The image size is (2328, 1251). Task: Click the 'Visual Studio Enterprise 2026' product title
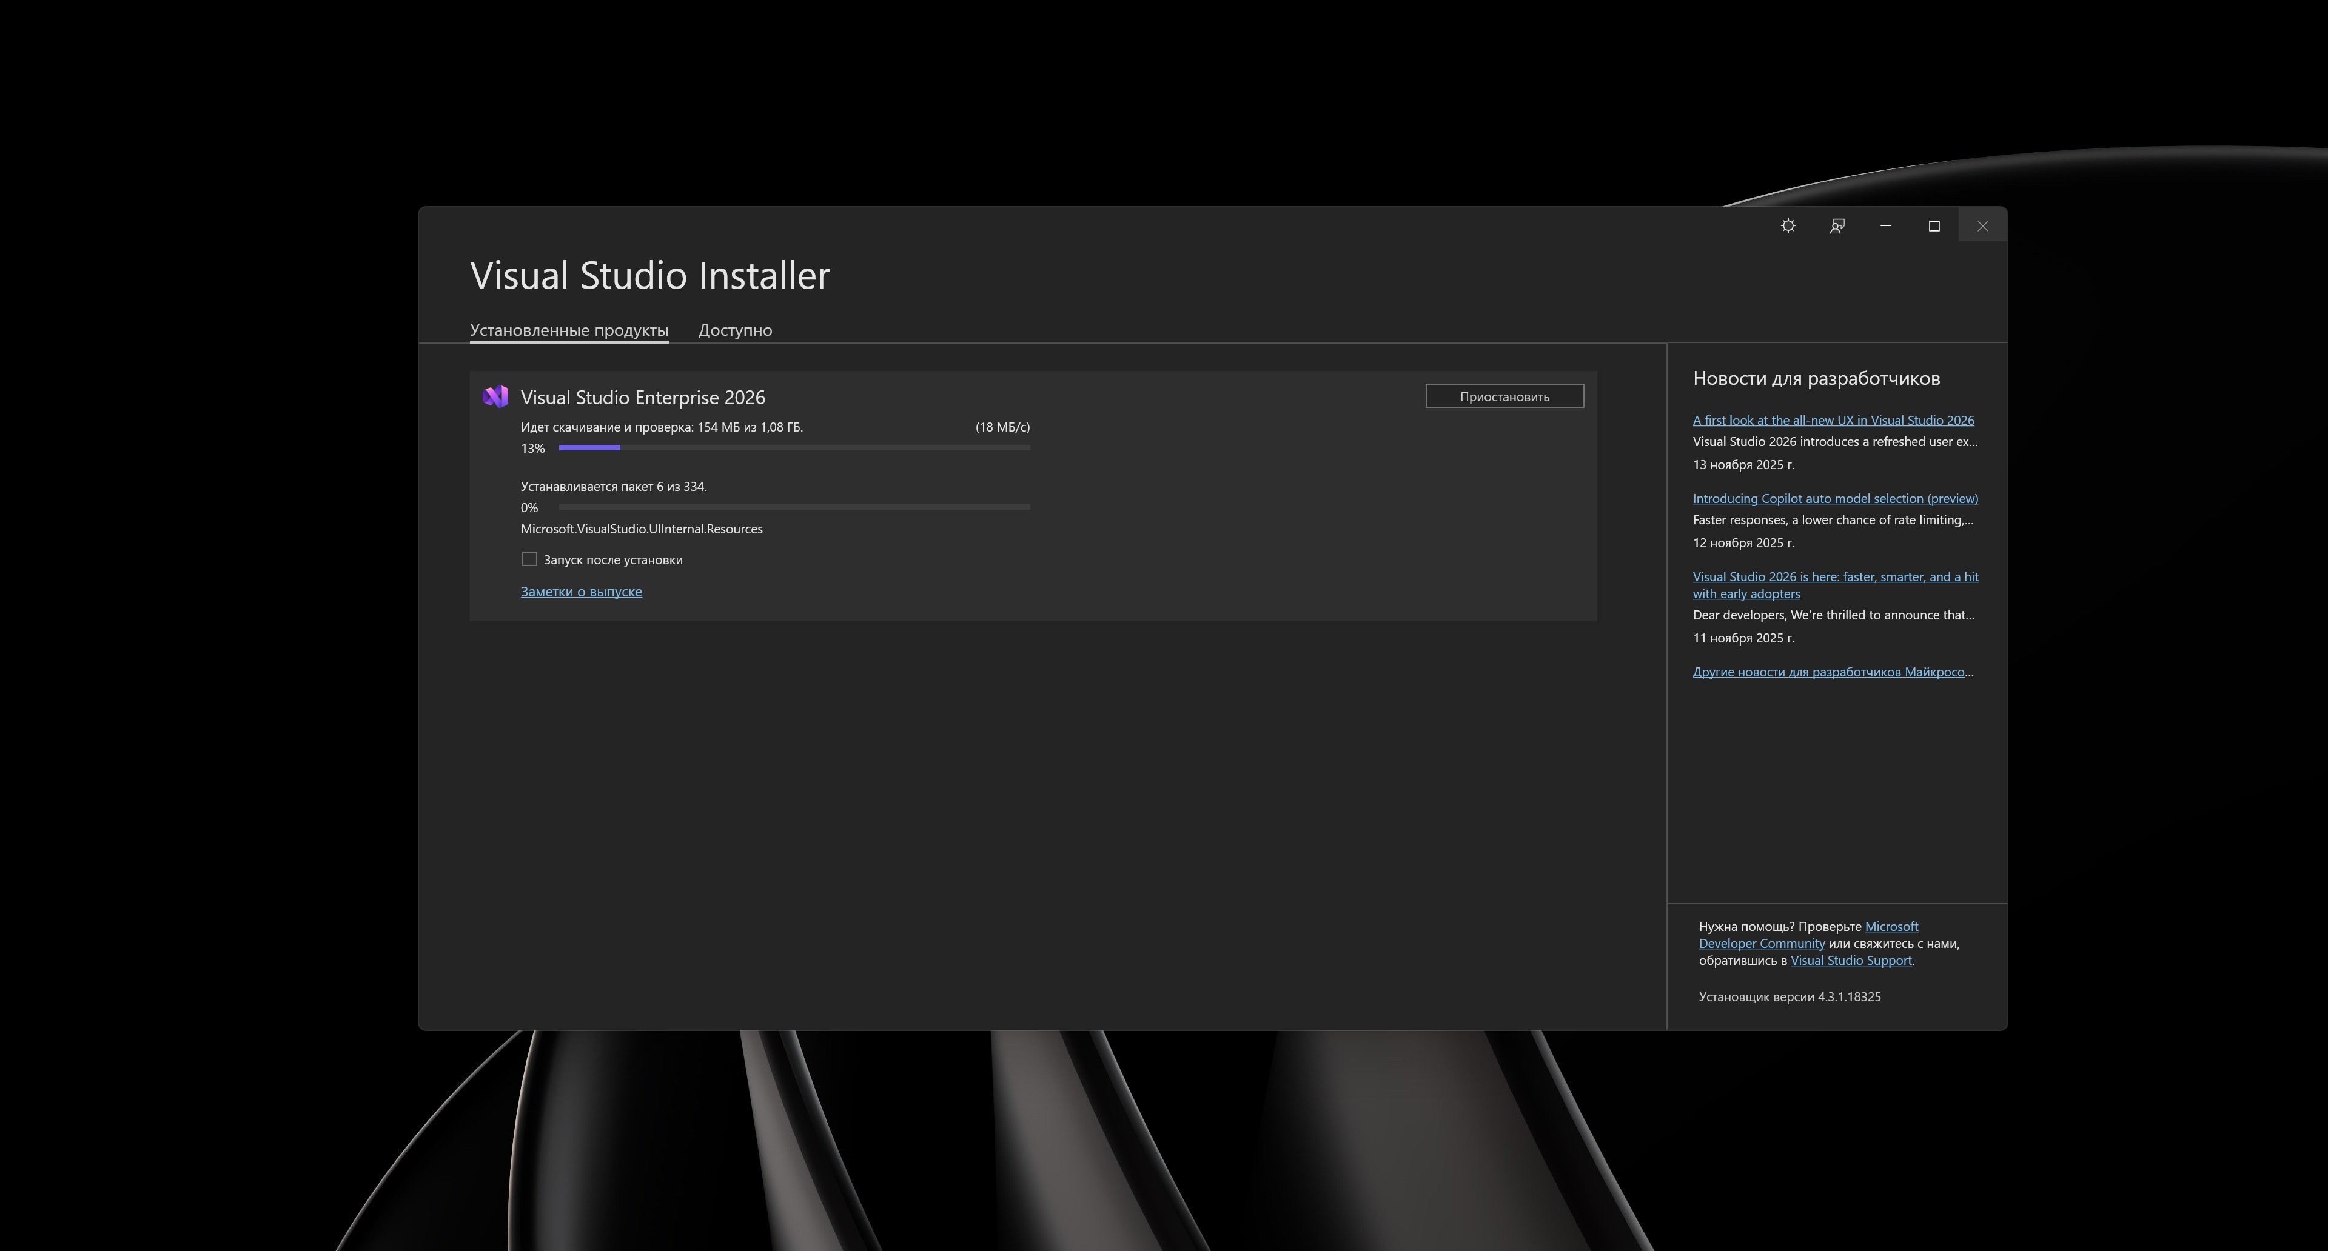pos(643,398)
